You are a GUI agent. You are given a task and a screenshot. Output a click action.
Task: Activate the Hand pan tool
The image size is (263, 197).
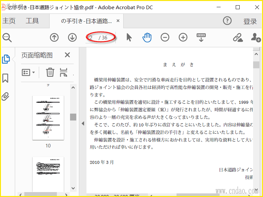tap(147, 37)
